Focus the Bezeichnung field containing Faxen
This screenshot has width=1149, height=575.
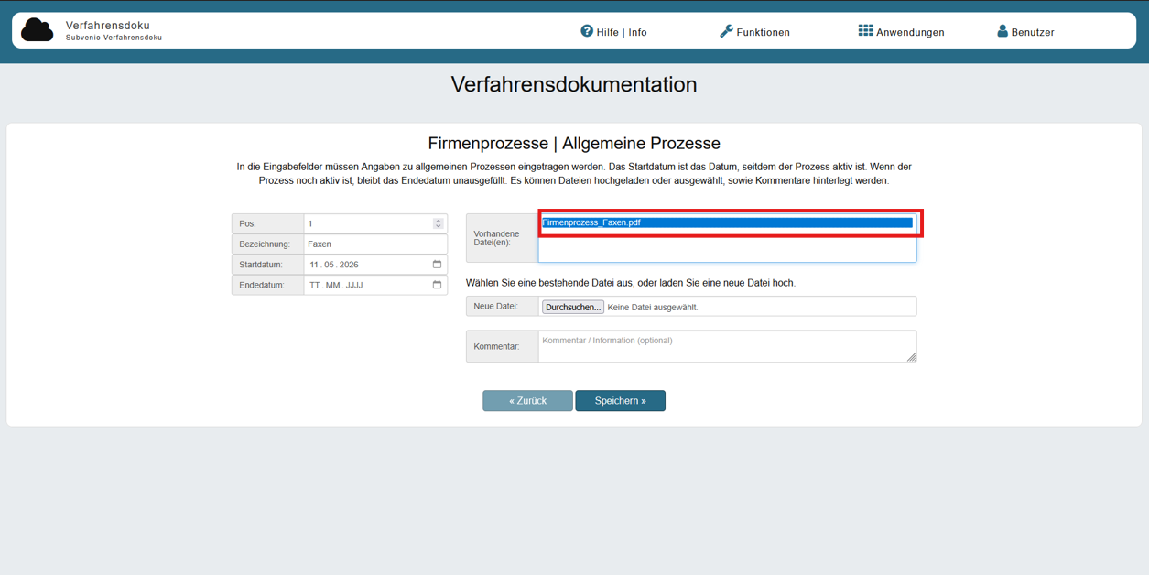pyautogui.click(x=375, y=244)
